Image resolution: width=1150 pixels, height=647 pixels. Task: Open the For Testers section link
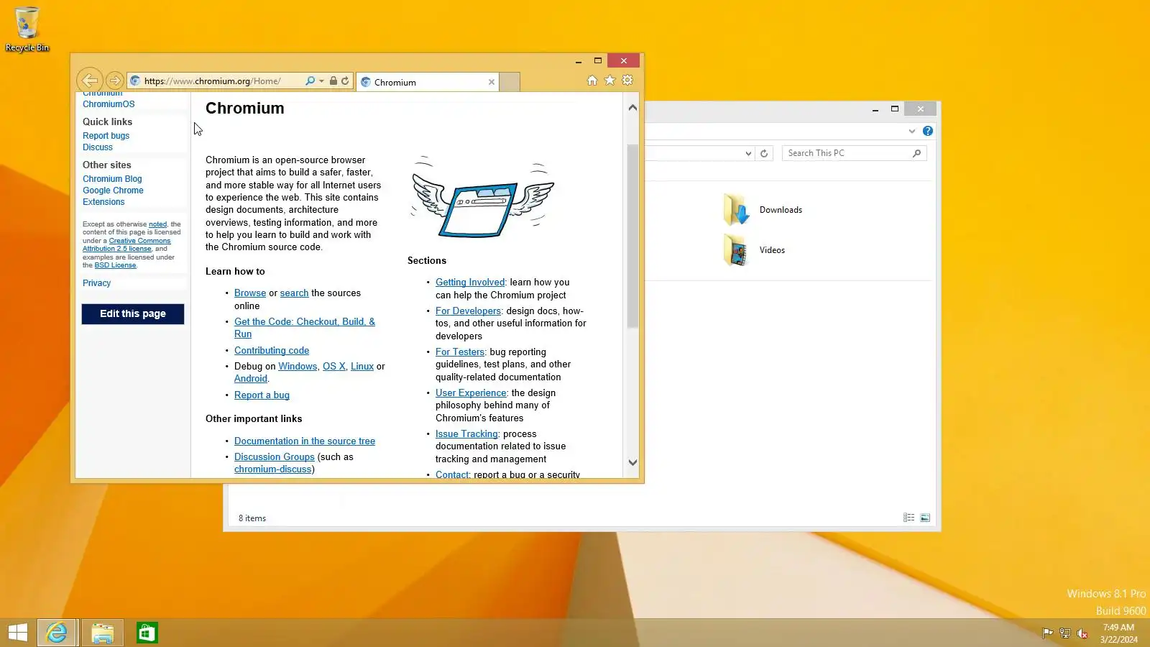pyautogui.click(x=460, y=352)
